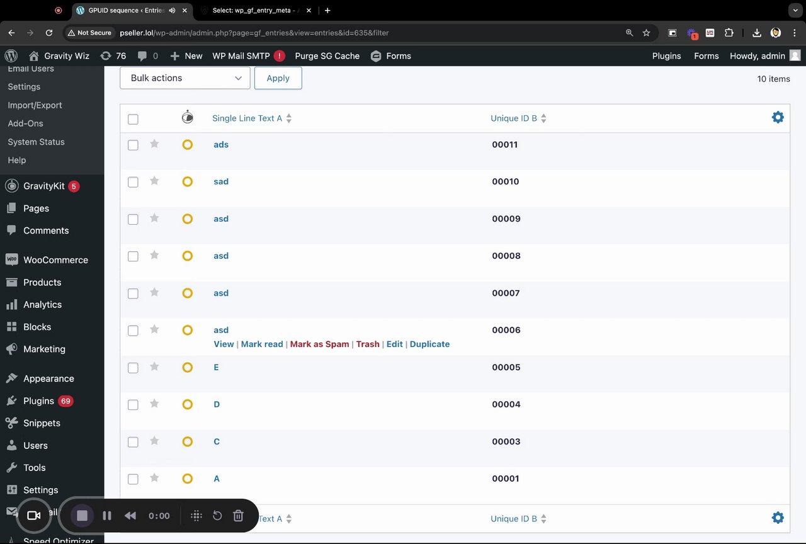Star the ads entry
The width and height of the screenshot is (806, 544).
point(154,144)
